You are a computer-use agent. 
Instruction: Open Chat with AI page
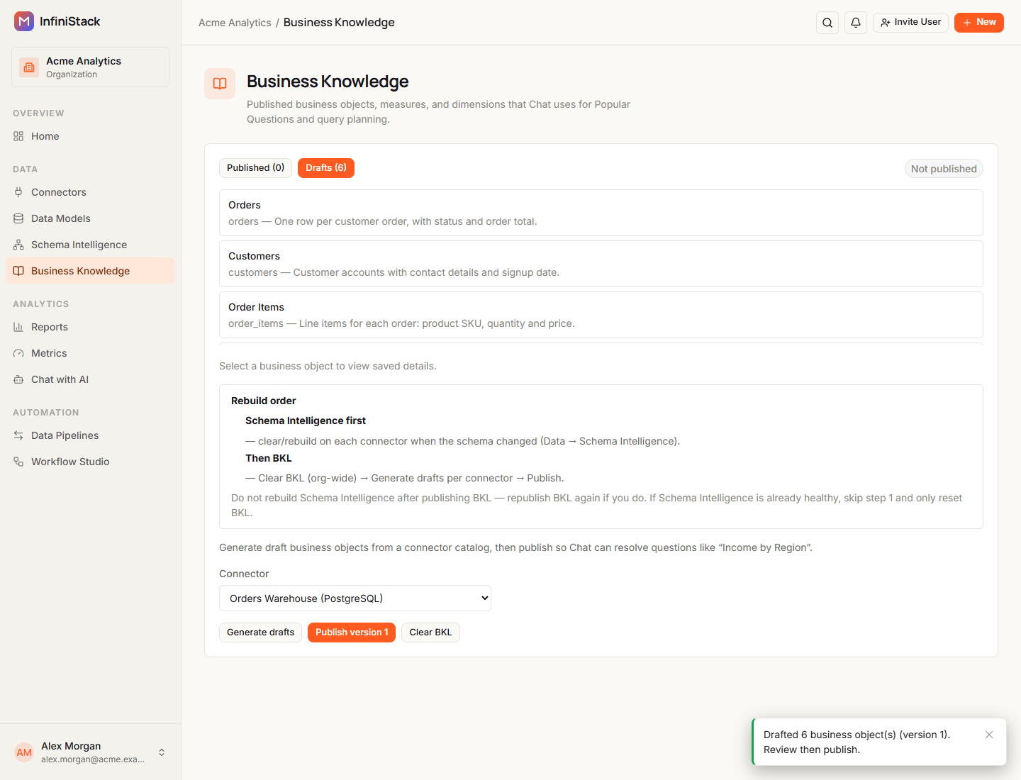point(90,379)
